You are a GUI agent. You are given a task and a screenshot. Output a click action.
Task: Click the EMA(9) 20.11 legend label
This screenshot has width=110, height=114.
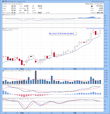8,30
